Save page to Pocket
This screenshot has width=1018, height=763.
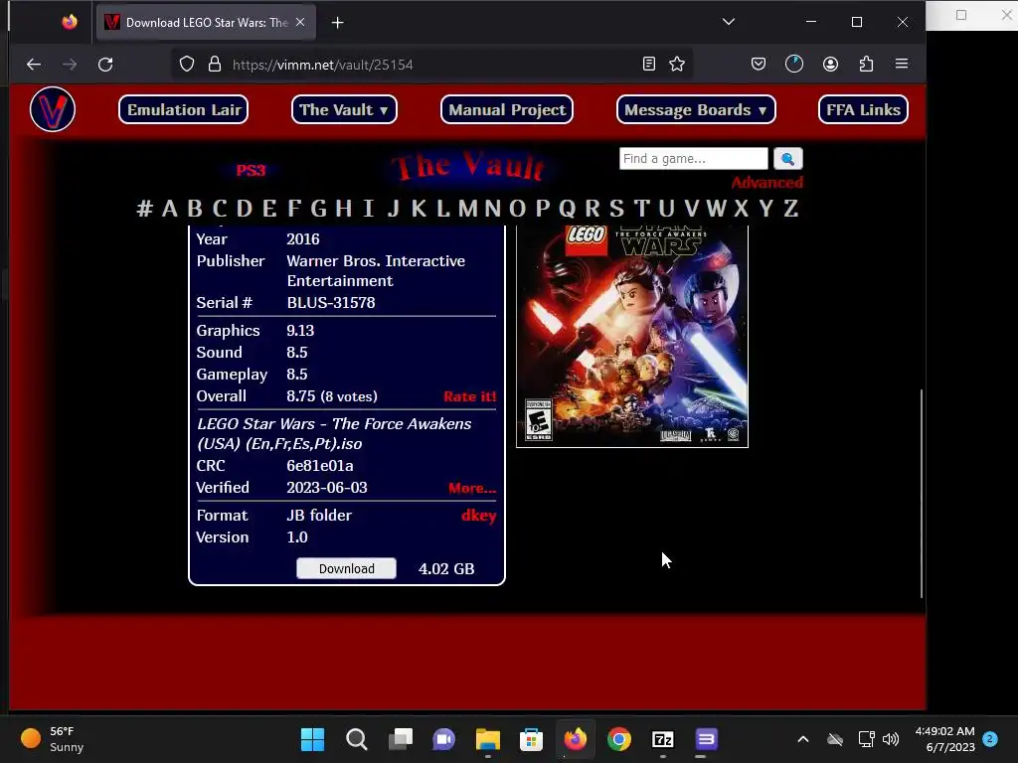coord(759,64)
